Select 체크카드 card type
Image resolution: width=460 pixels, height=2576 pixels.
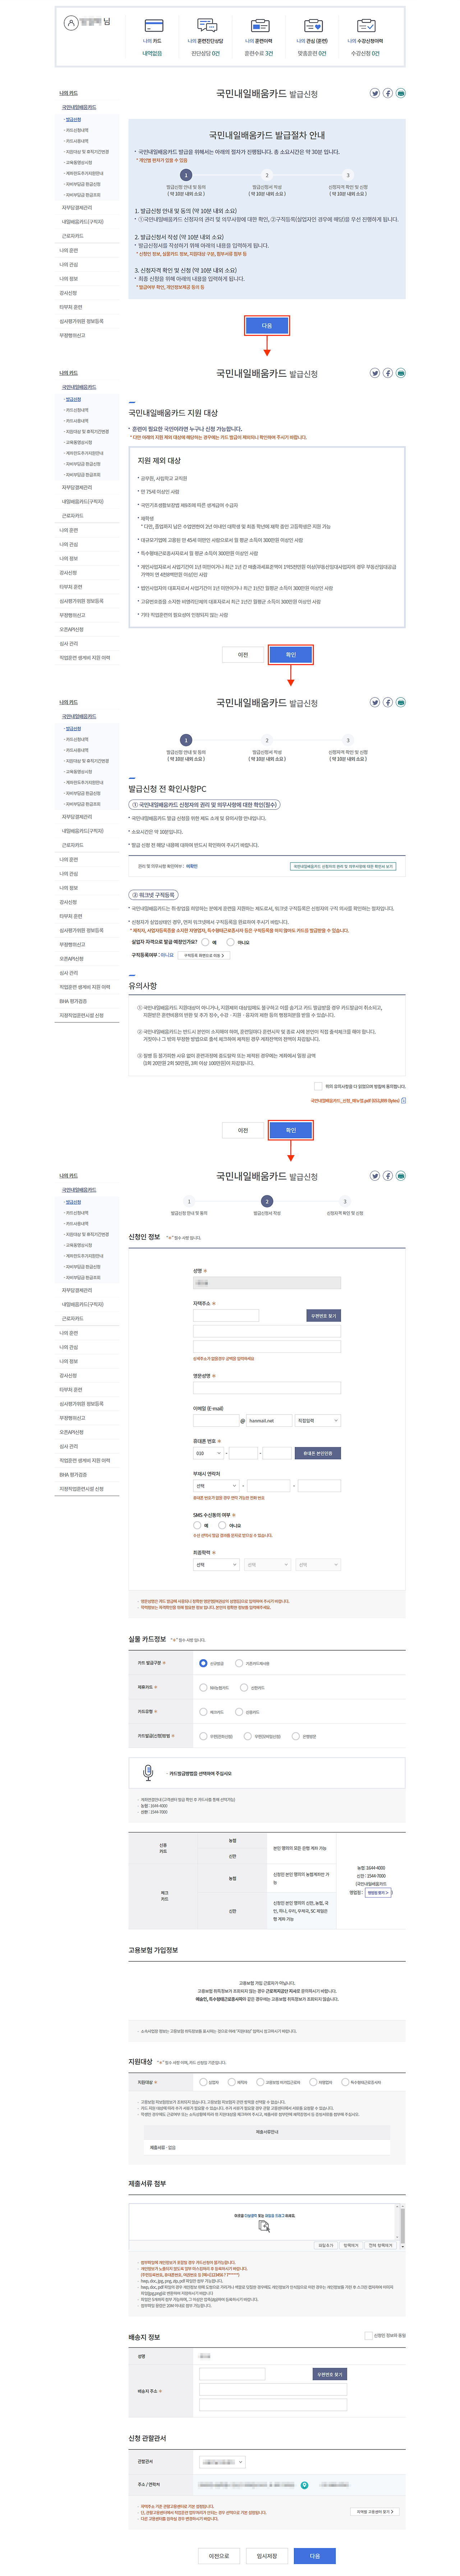(203, 1712)
